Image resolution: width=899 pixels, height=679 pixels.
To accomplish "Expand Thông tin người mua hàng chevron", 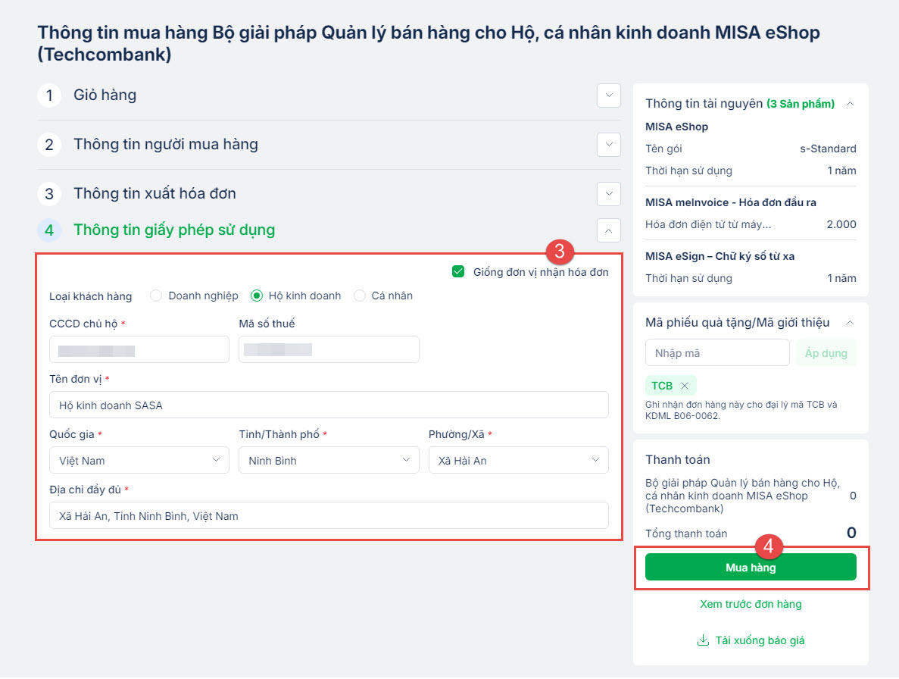I will click(x=608, y=145).
